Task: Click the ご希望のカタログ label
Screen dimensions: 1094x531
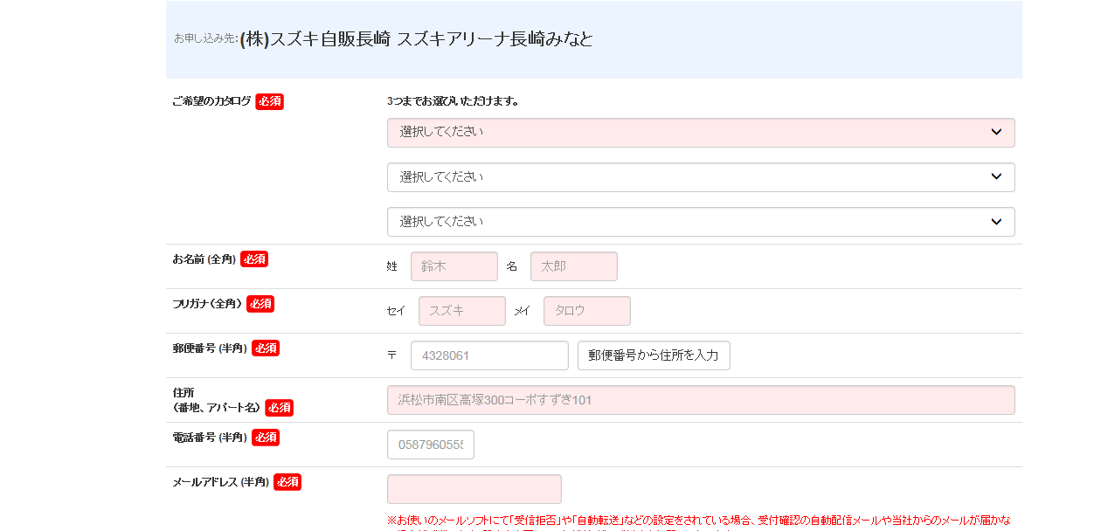Action: coord(211,101)
